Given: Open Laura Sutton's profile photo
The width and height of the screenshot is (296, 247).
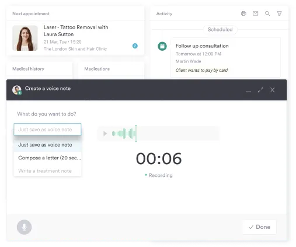Looking at the screenshot, I should (25, 38).
